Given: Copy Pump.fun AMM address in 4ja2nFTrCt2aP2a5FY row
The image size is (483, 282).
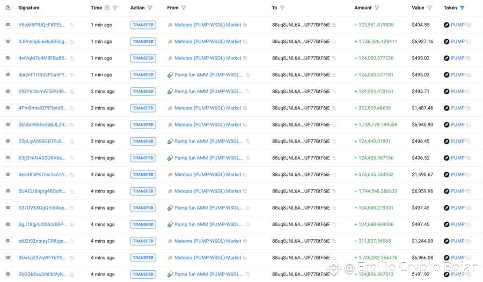Looking at the screenshot, I should tap(247, 75).
